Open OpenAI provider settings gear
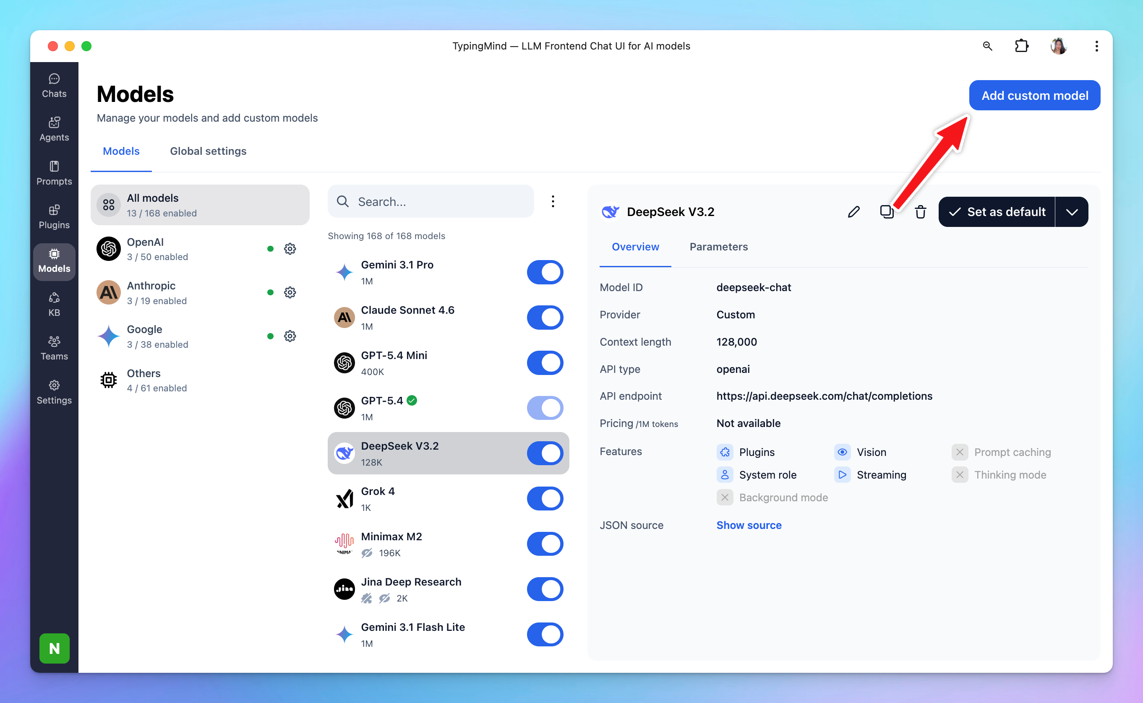The image size is (1143, 703). point(290,249)
